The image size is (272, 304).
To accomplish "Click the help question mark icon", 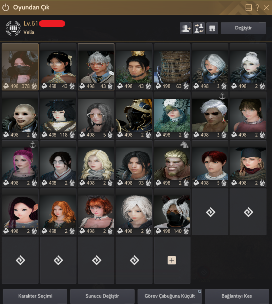I will pos(257,8).
